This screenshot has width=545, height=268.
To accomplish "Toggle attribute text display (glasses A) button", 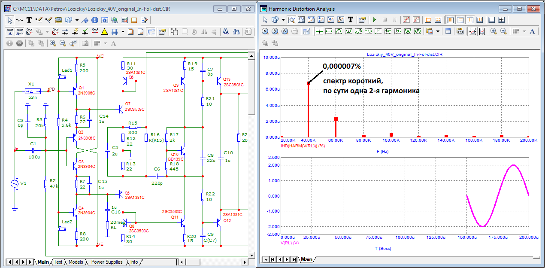I will (x=10, y=31).
